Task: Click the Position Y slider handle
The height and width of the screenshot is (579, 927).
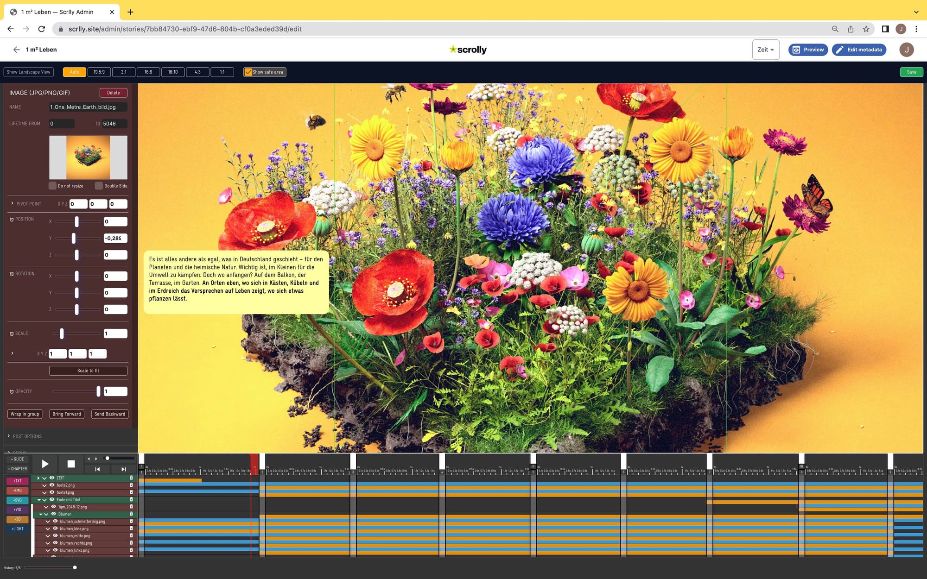Action: [x=74, y=238]
